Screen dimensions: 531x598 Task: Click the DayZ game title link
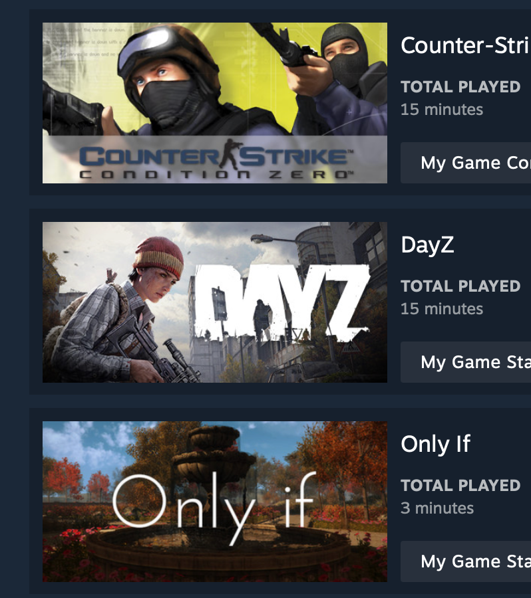(427, 245)
